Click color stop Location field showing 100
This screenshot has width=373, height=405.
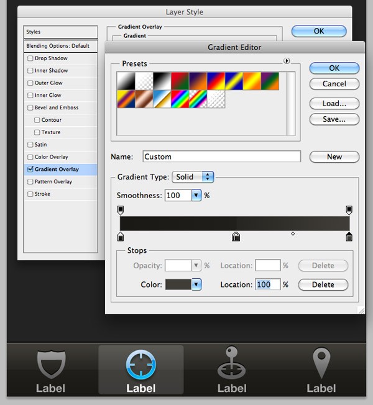point(268,284)
